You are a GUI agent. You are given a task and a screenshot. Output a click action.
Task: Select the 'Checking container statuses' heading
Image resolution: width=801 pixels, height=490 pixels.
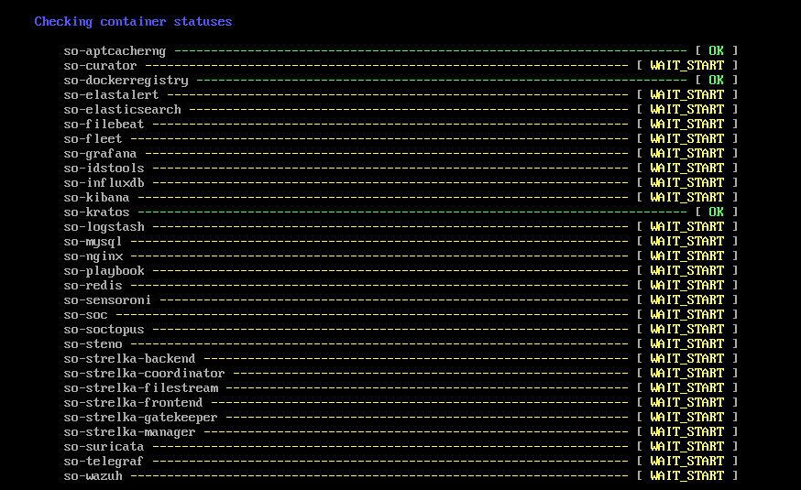tap(133, 21)
